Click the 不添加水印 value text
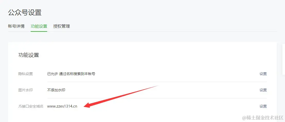Viewport: 285px width, 122px height. pos(56,90)
